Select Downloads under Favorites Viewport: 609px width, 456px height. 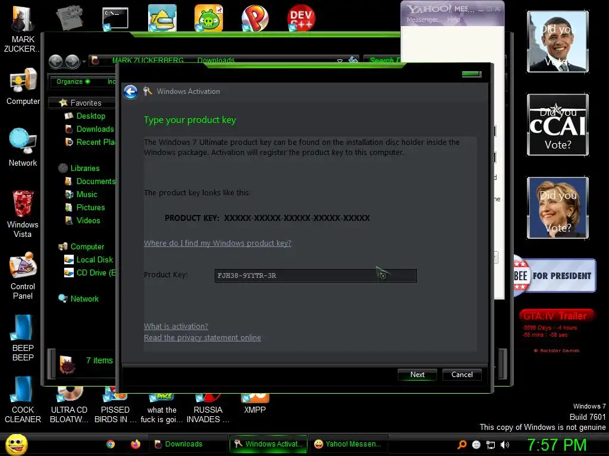(x=89, y=129)
